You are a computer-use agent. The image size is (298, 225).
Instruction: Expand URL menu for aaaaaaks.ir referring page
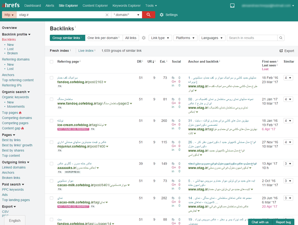(x=98, y=168)
